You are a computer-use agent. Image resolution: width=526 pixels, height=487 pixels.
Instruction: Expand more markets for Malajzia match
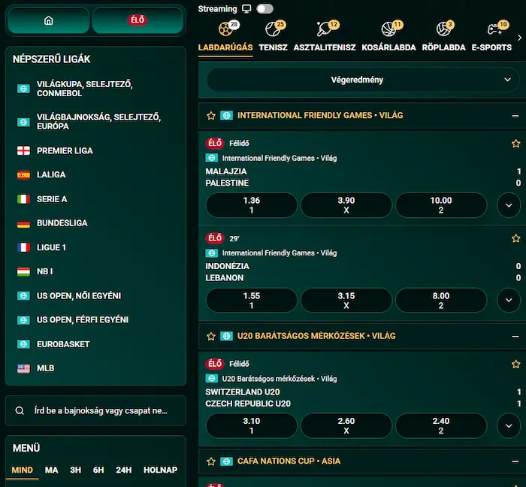(x=509, y=205)
